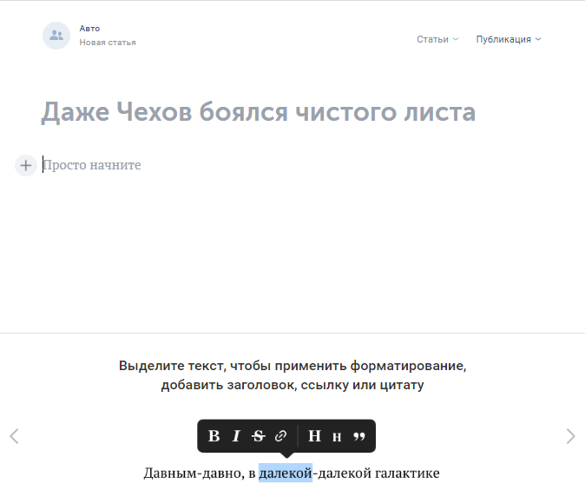
Task: Go to the previous hint with the left arrow
Action: point(14,436)
